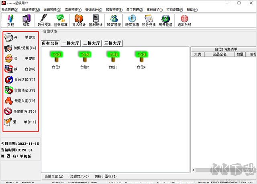This screenshot has height=184, width=257.
Task: Maximize the application window
Action: pos(239,3)
